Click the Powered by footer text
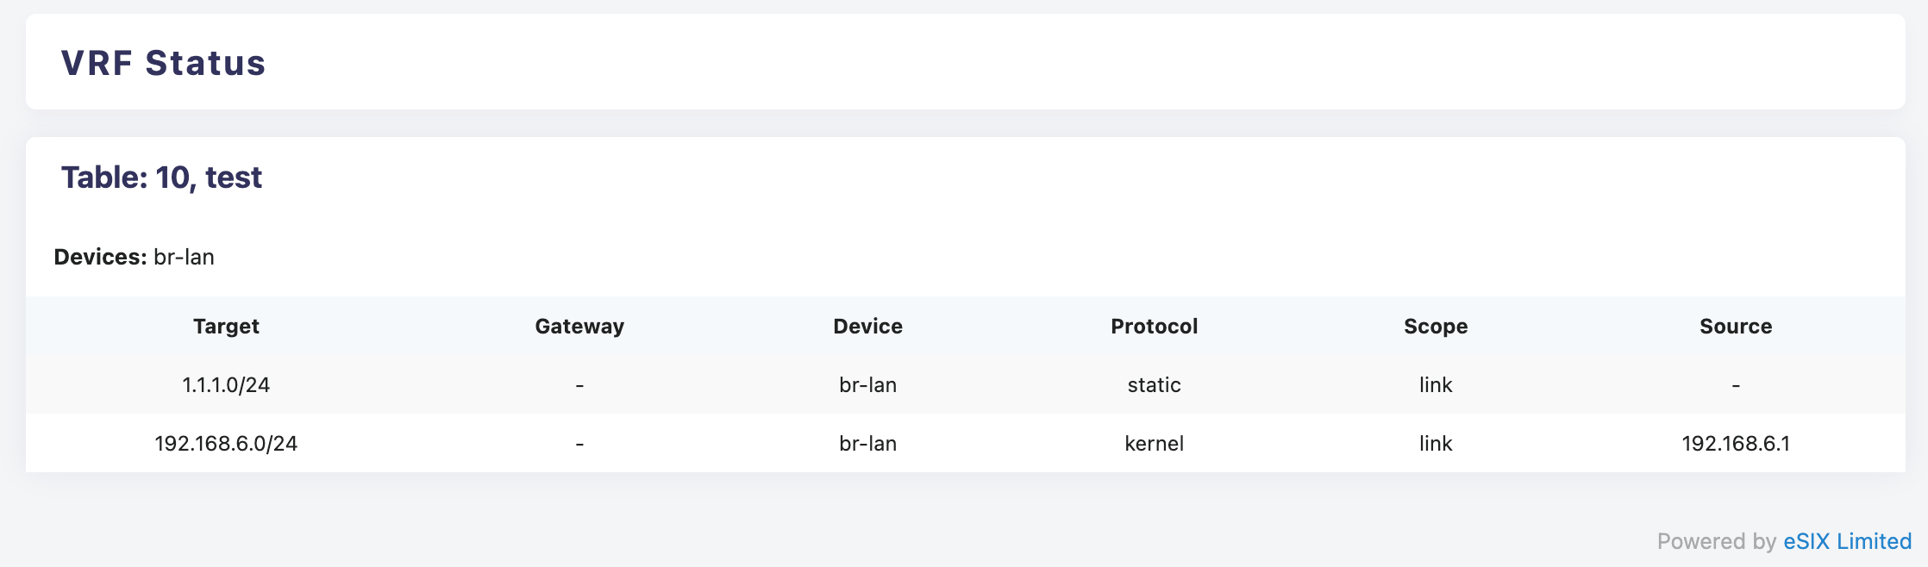Image resolution: width=1928 pixels, height=567 pixels. click(1716, 541)
